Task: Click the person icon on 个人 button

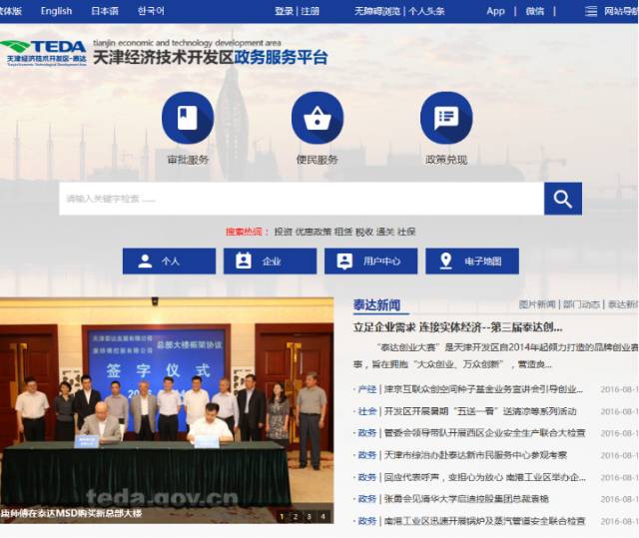Action: point(145,262)
